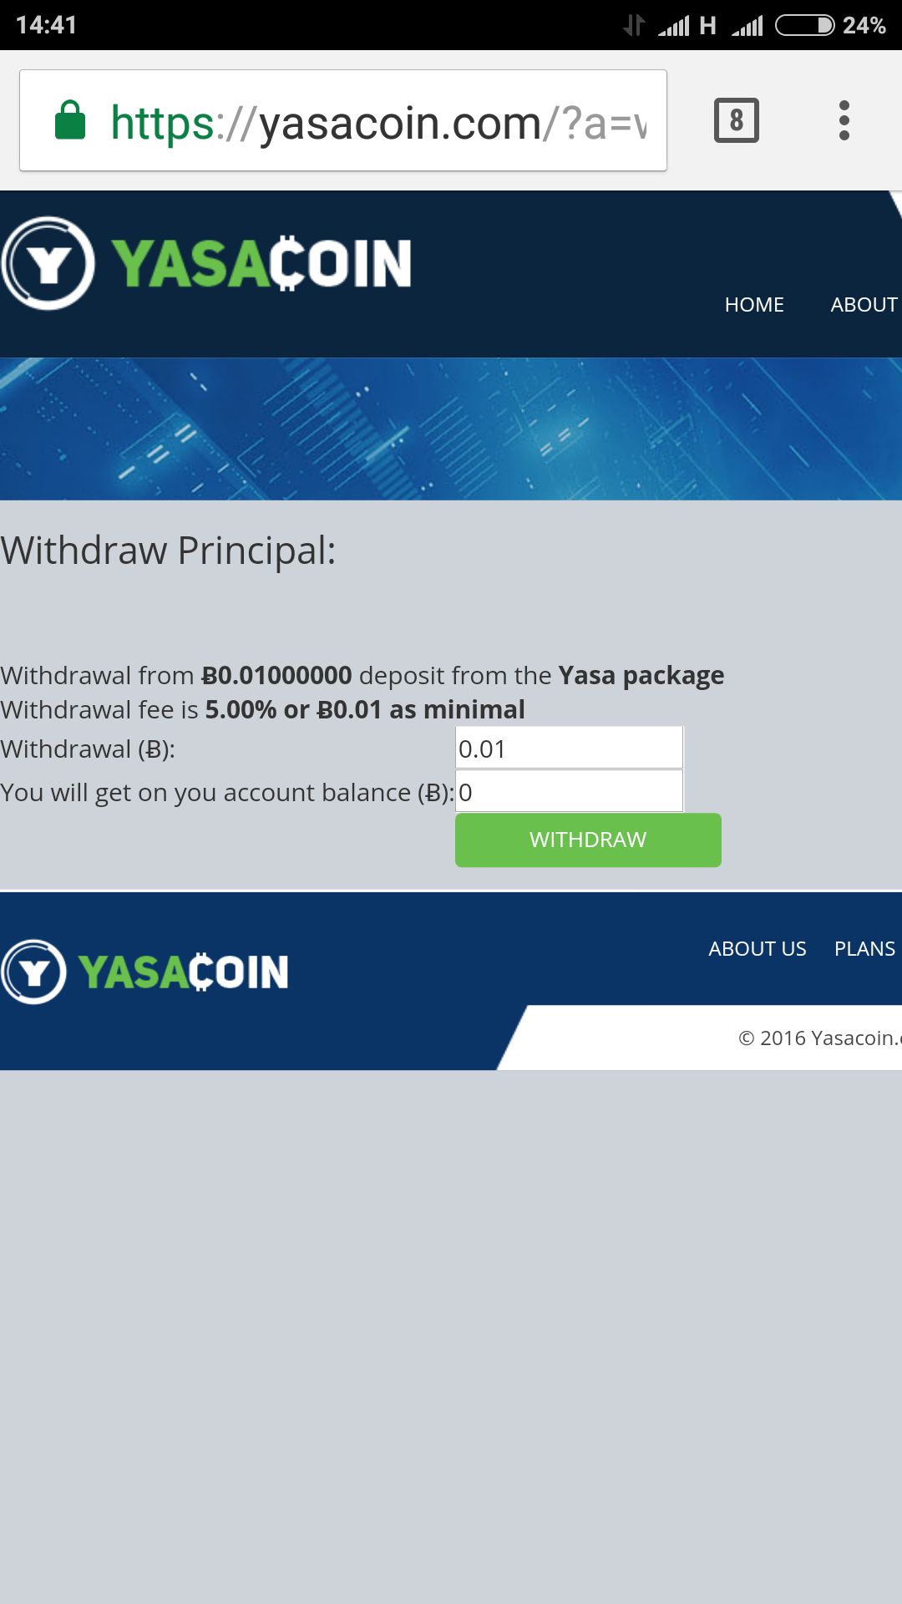Focus the Withdrawal amount field showing 0.01
Viewport: 902px width, 1604px height.
pyautogui.click(x=569, y=748)
